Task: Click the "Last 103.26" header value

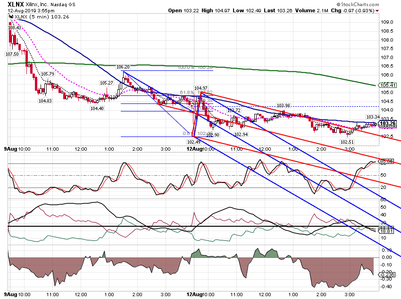Action: tap(278, 10)
